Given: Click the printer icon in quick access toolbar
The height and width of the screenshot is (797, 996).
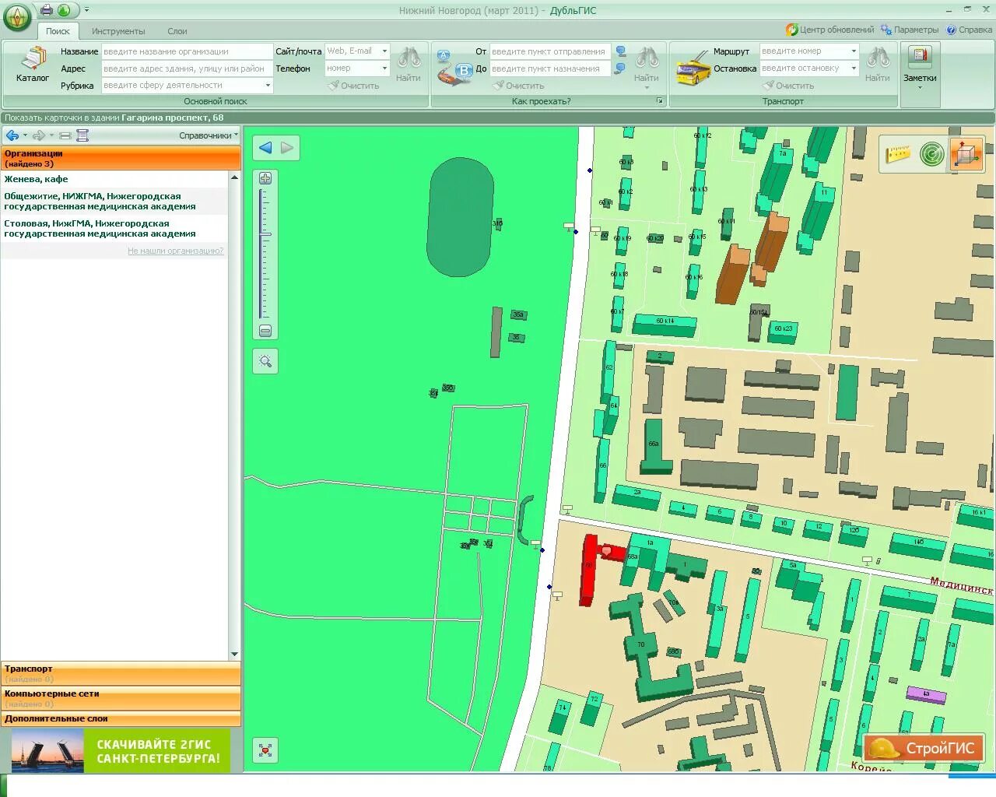Looking at the screenshot, I should 47,10.
